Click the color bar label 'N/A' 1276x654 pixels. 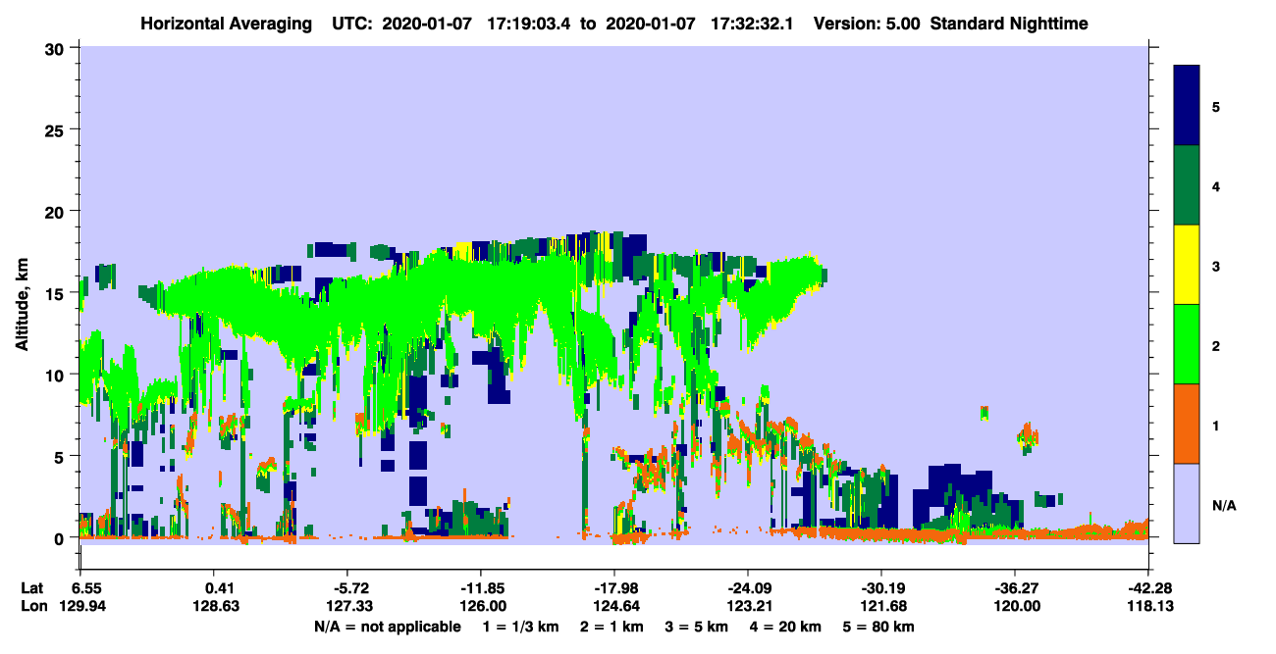pyautogui.click(x=1223, y=506)
